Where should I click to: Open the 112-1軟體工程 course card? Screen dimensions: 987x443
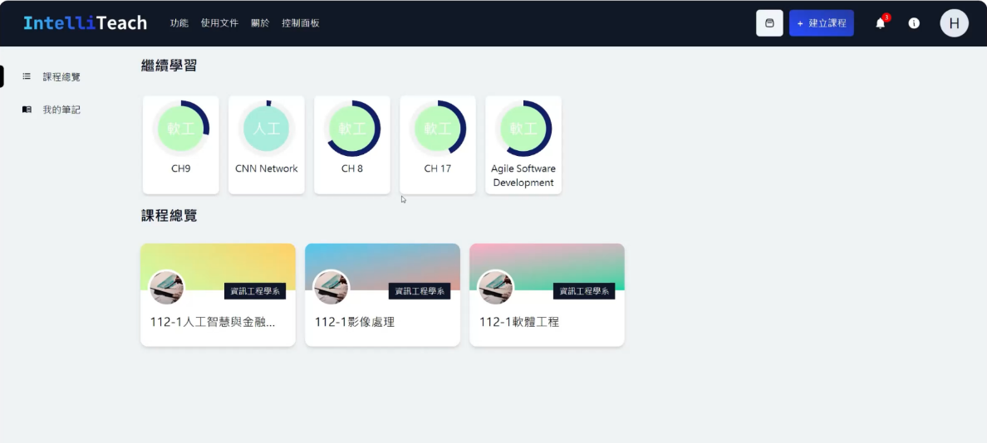547,295
